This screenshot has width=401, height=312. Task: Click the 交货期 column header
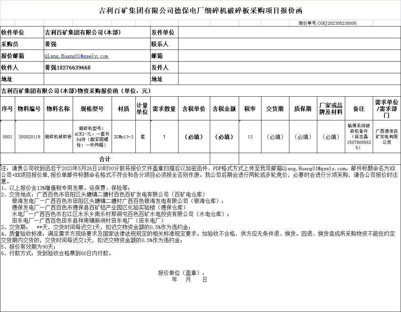coord(275,108)
